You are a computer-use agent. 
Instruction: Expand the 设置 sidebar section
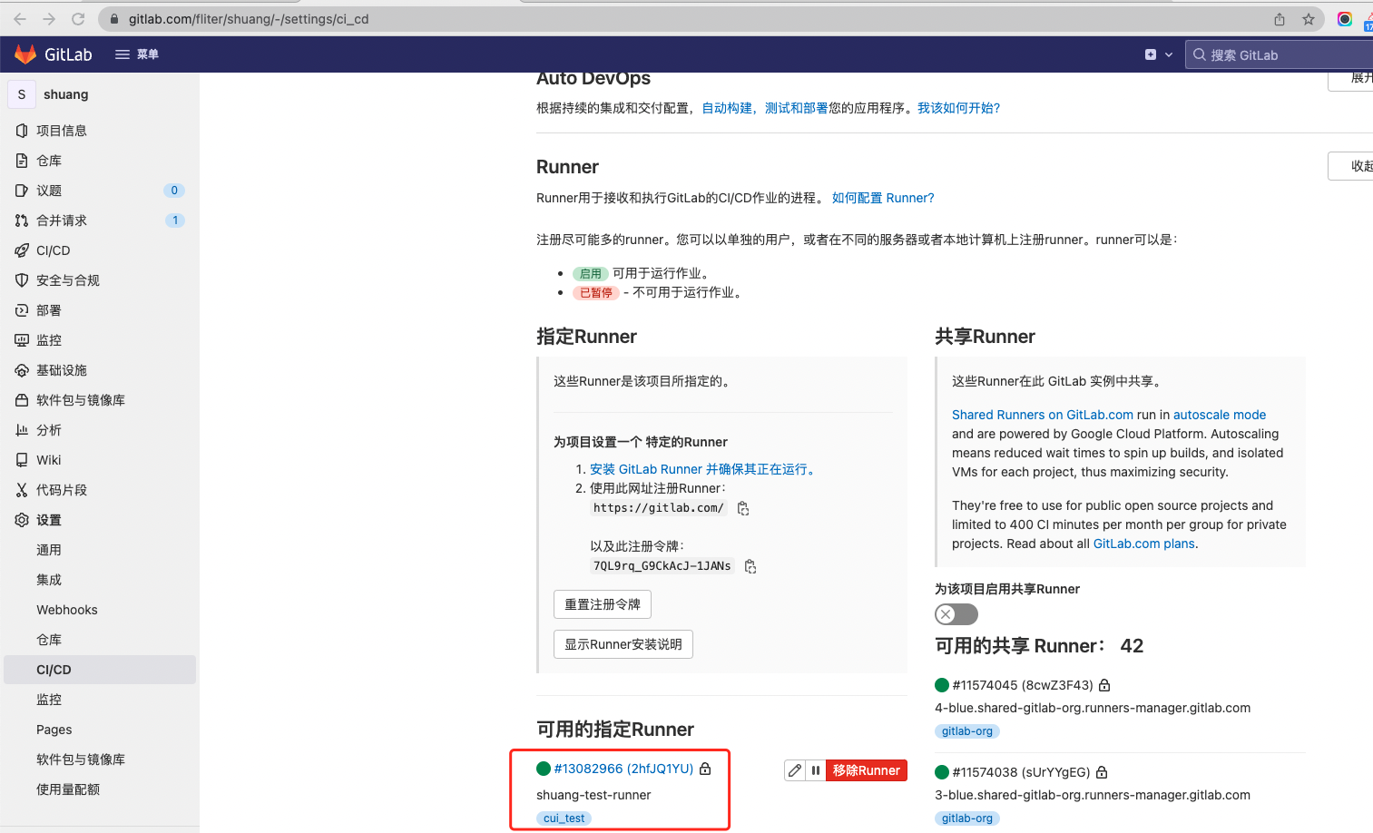click(x=49, y=520)
